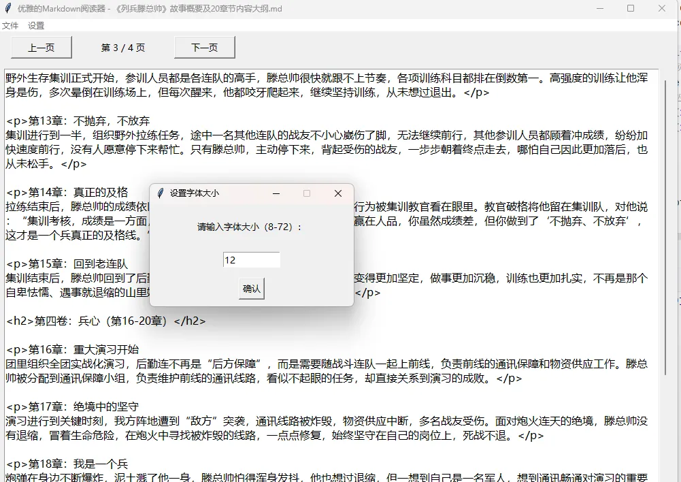This screenshot has height=482, width=681.
Task: Confirm font size with 确认 button
Action: [252, 289]
